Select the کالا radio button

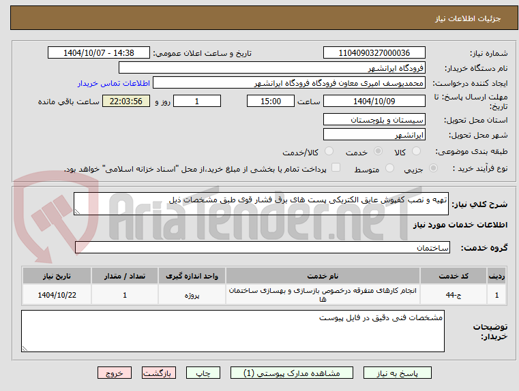[x=416, y=151]
